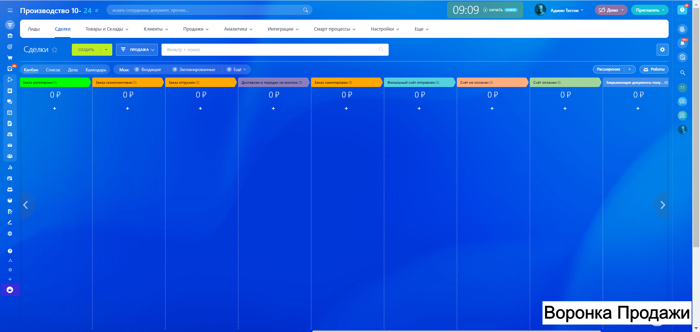Filter by Входящие counter
Image resolution: width=700 pixels, height=332 pixels.
point(148,70)
